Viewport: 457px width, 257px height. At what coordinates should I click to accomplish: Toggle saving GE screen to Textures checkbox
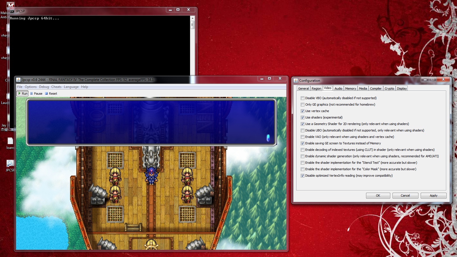[302, 144]
